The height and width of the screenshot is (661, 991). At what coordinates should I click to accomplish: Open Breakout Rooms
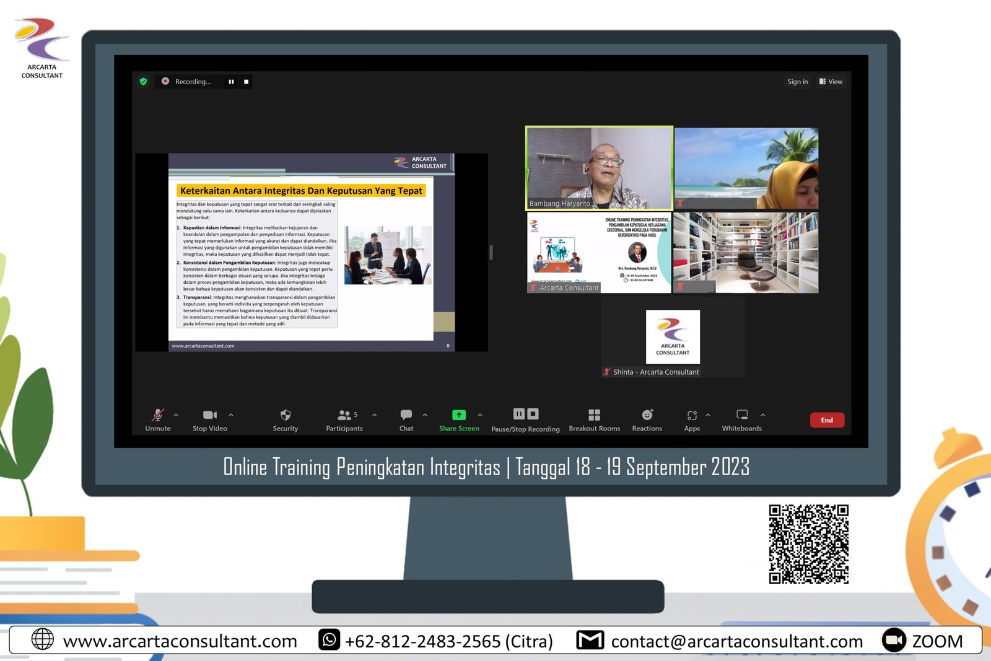[x=594, y=415]
